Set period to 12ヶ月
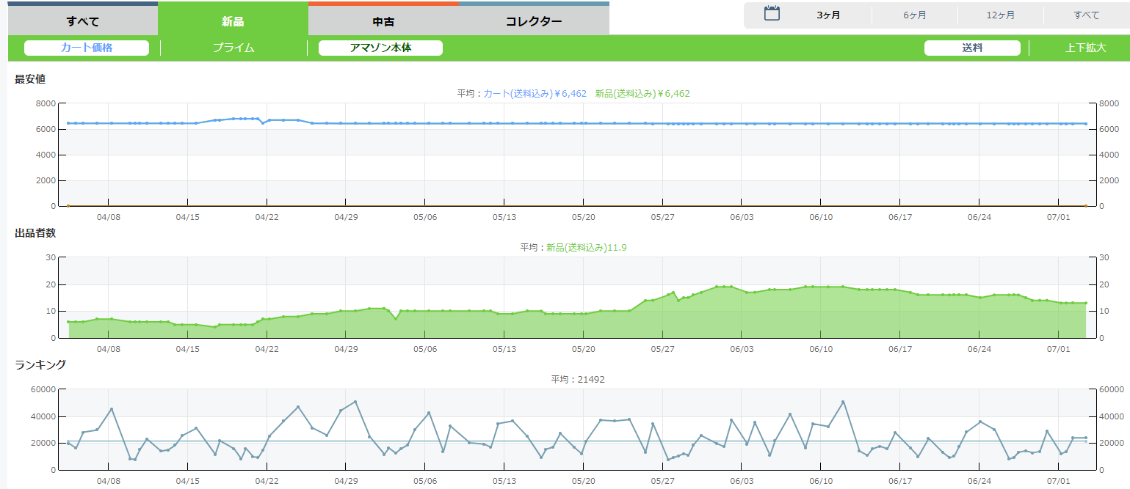Screen dimensions: 1130x489 [1000, 15]
